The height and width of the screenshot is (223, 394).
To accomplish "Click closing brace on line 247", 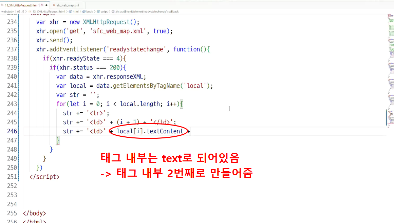I will [x=58, y=140].
